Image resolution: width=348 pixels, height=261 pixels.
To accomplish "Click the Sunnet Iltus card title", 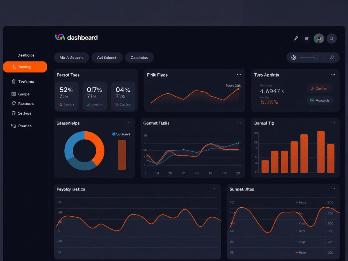I will [x=242, y=189].
